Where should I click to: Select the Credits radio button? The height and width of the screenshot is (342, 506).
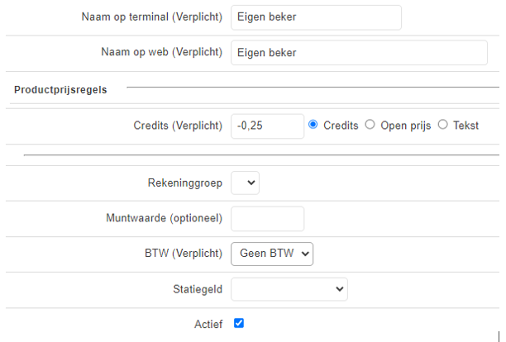click(x=313, y=125)
